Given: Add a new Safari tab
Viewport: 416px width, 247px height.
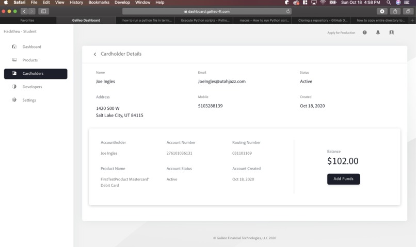Looking at the screenshot, I should pos(412,21).
